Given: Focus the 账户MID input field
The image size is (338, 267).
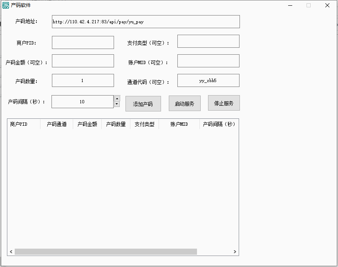Looking at the screenshot, I should [208, 61].
